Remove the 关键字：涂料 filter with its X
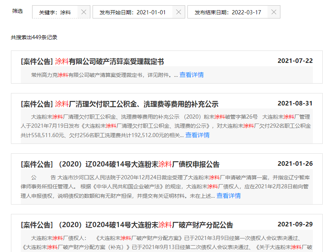 pyautogui.click(x=84, y=12)
